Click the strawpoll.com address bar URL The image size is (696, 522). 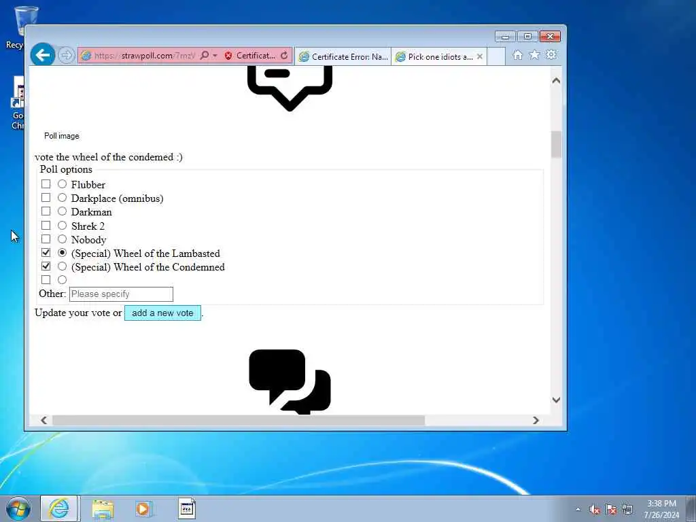click(144, 56)
